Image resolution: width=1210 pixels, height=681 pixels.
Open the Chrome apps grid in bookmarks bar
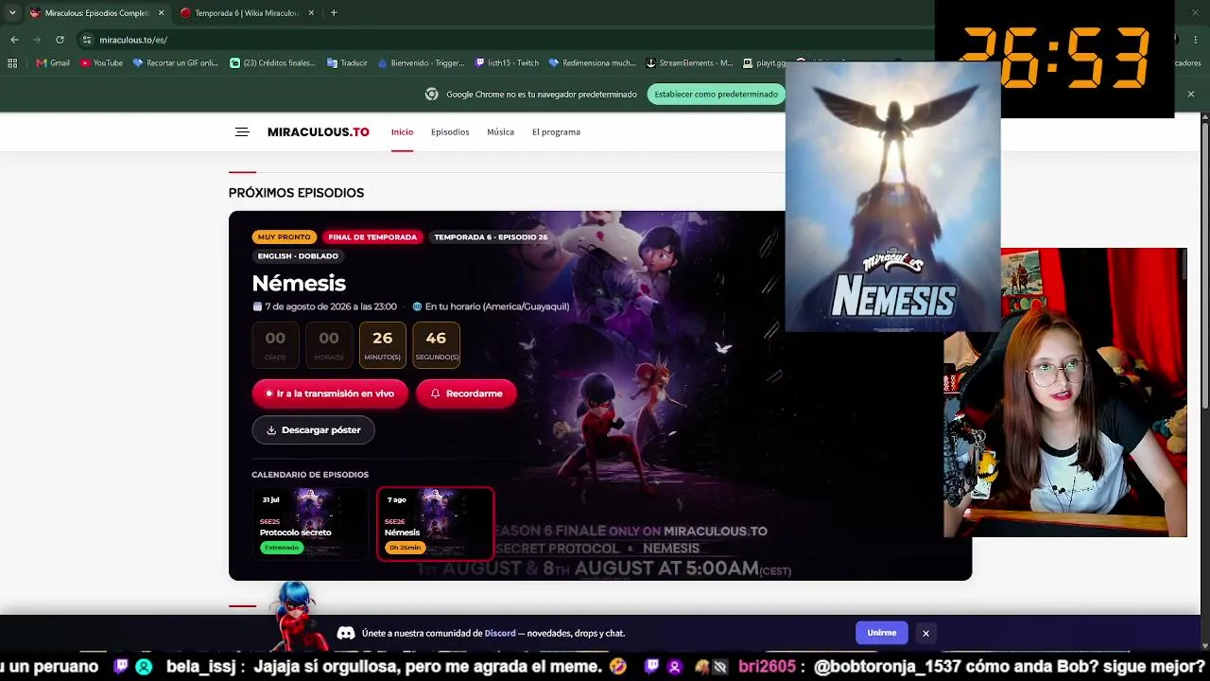coord(12,63)
